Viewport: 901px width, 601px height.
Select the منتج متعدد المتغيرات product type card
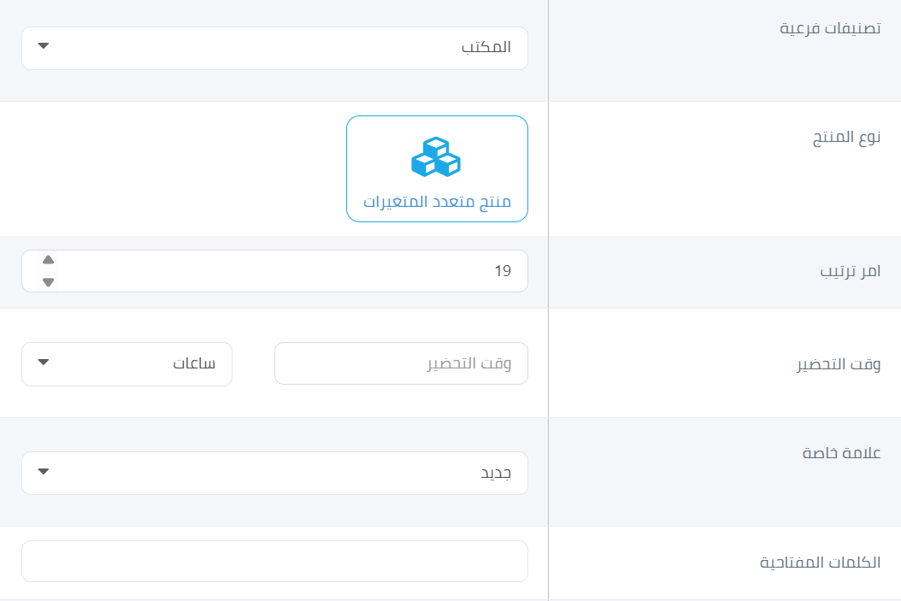[x=437, y=169]
